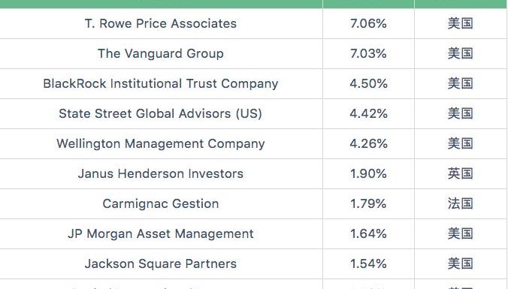The image size is (508, 289).
Task: Select Wellington Management Company cell
Action: pyautogui.click(x=161, y=144)
